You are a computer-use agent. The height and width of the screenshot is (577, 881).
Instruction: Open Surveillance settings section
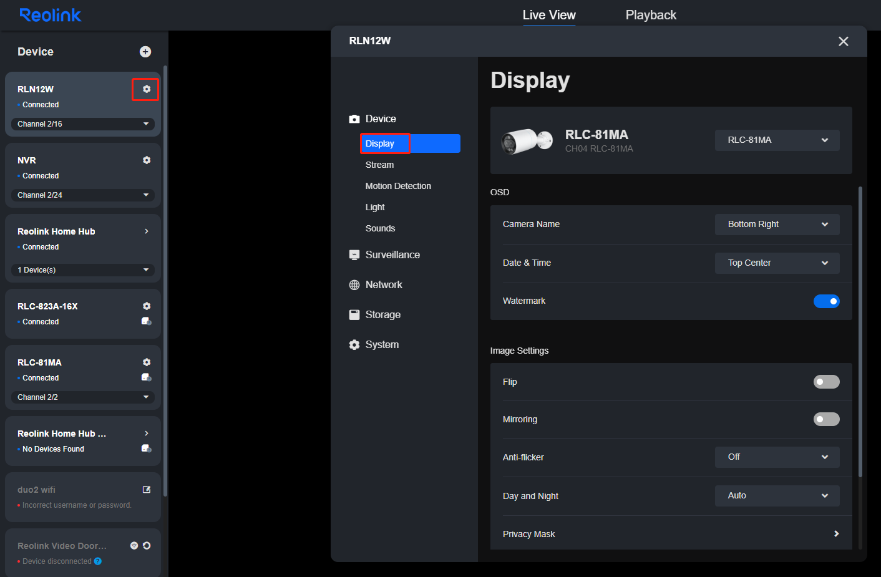384,255
